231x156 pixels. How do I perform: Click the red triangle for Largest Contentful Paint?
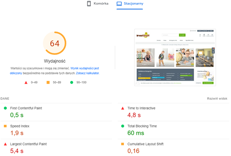pos(5,144)
